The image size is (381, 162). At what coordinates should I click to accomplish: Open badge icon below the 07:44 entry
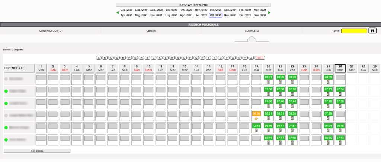coord(292,106)
